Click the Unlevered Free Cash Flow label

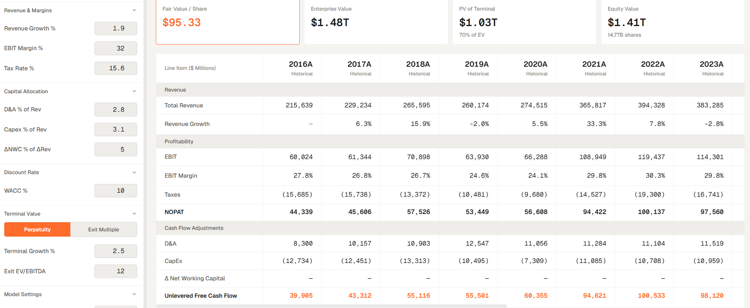pyautogui.click(x=201, y=296)
